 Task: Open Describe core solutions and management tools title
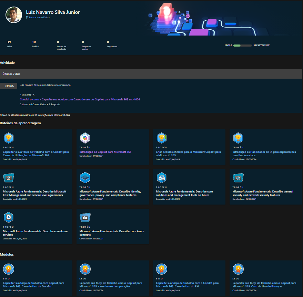184,193
